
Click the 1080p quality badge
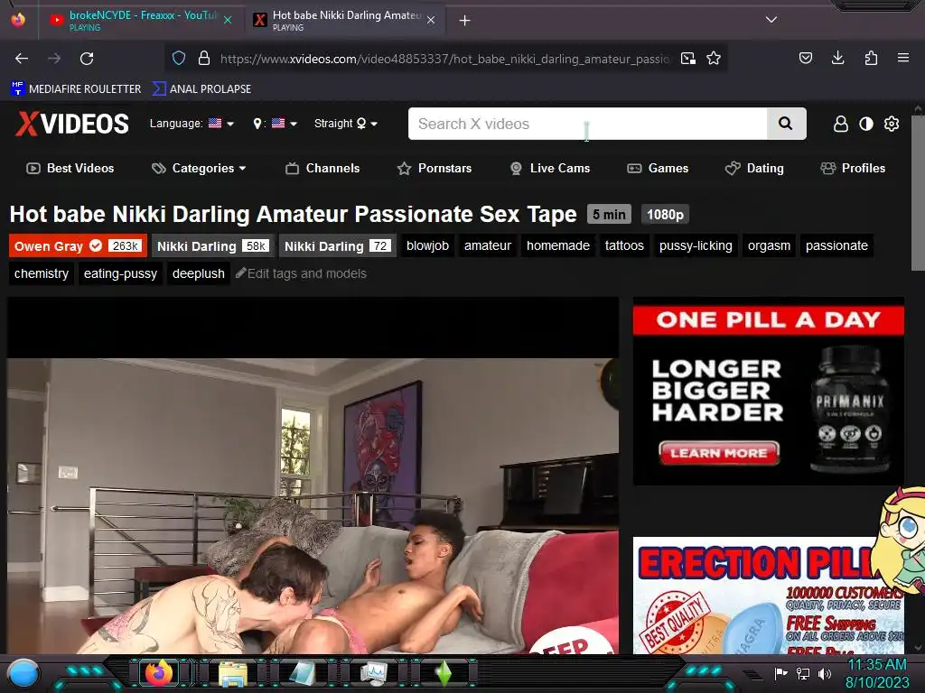[x=665, y=215]
